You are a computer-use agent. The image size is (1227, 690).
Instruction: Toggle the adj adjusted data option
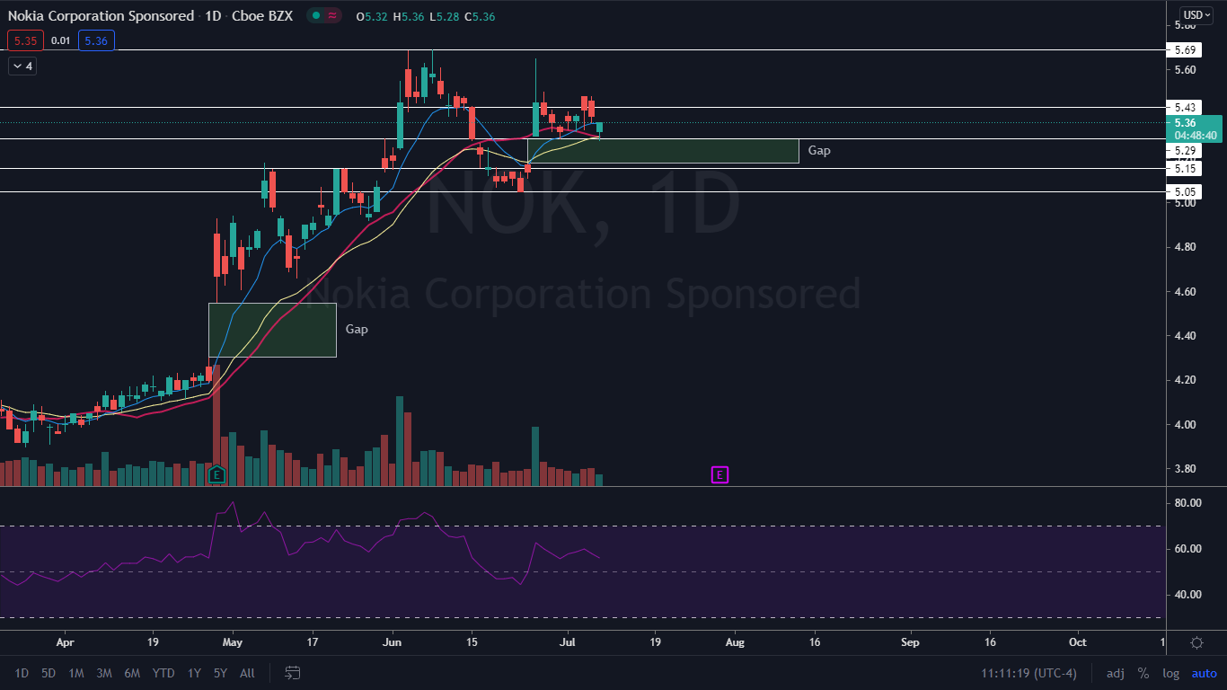tap(1115, 673)
